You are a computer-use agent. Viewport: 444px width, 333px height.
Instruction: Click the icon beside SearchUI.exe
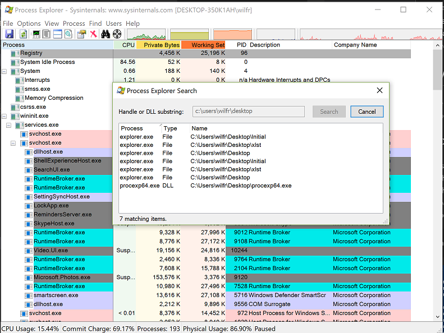(28, 170)
